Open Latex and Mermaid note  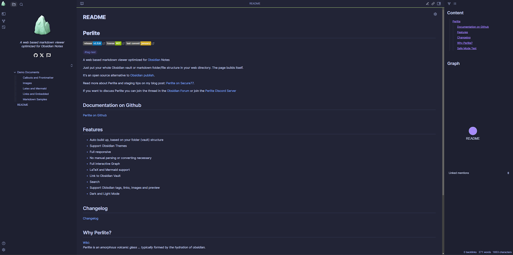coord(35,89)
